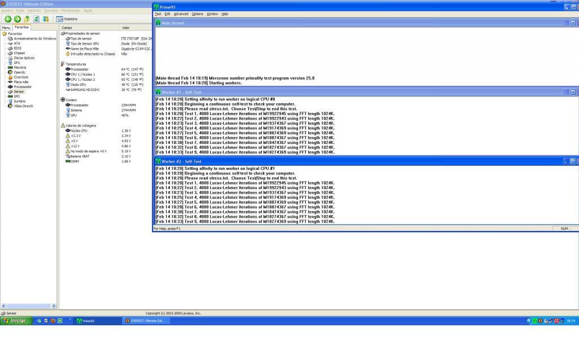The height and width of the screenshot is (359, 579).
Task: Click the two-people icon in the EVEREST toolbar
Action: (46, 19)
